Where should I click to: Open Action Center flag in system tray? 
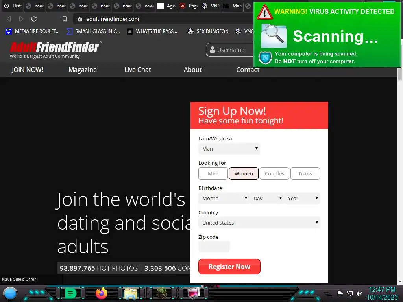click(x=340, y=293)
